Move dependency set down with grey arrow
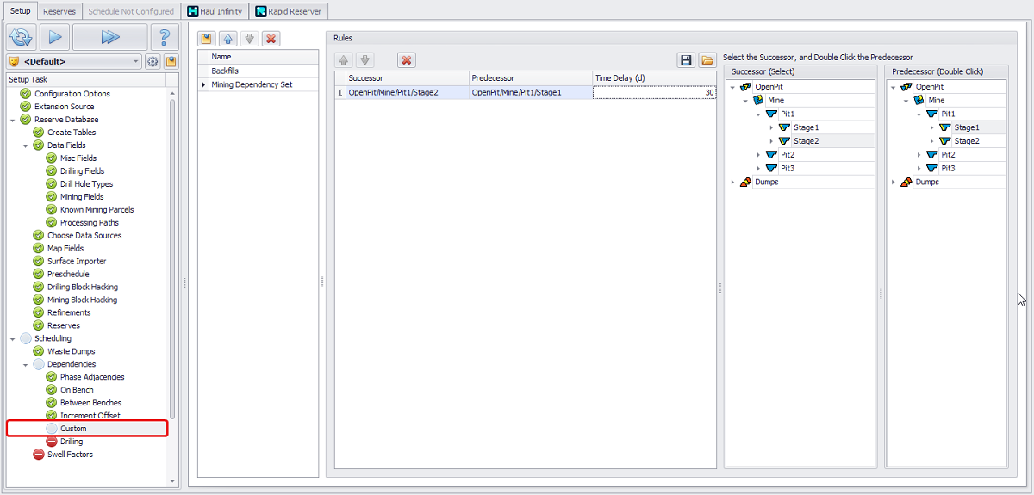The height and width of the screenshot is (495, 1034). 249,39
